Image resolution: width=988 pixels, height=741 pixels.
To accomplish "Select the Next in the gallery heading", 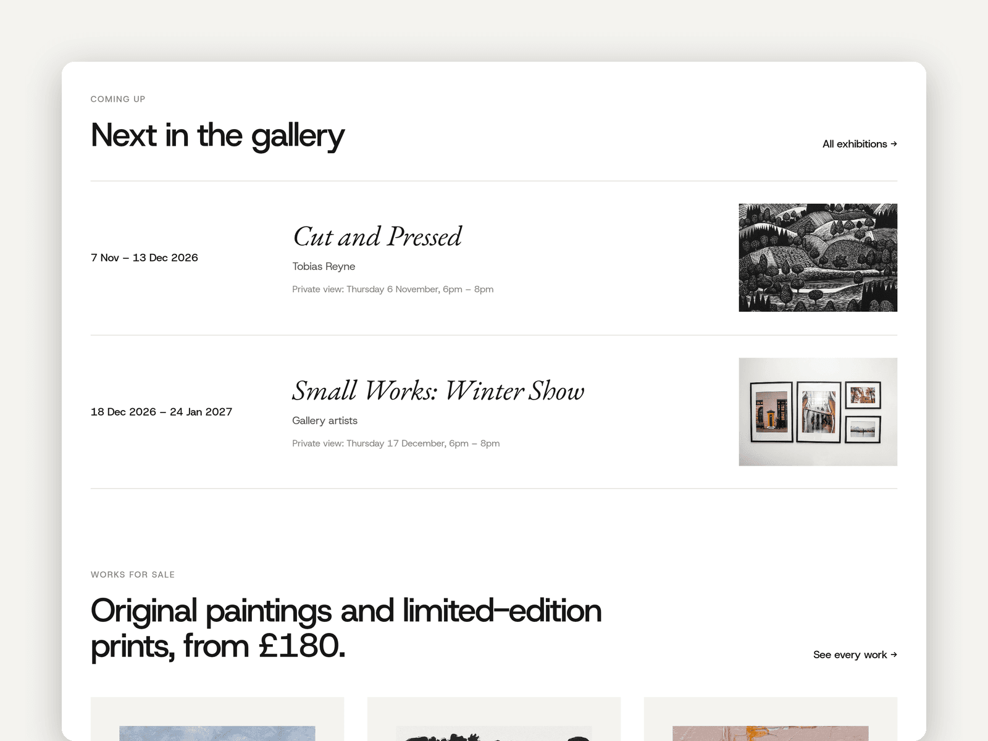I will click(217, 135).
